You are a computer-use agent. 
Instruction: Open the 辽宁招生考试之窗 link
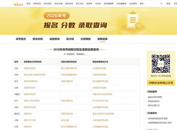[x=100, y=101]
